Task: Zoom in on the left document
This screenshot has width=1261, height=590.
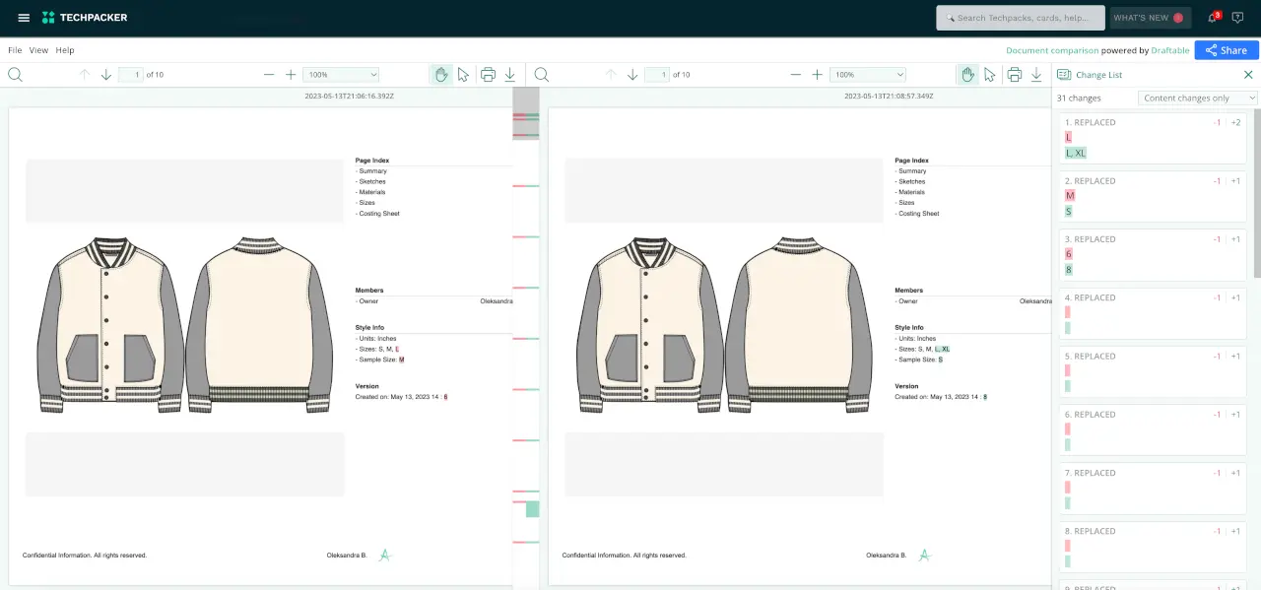Action: 291,75
